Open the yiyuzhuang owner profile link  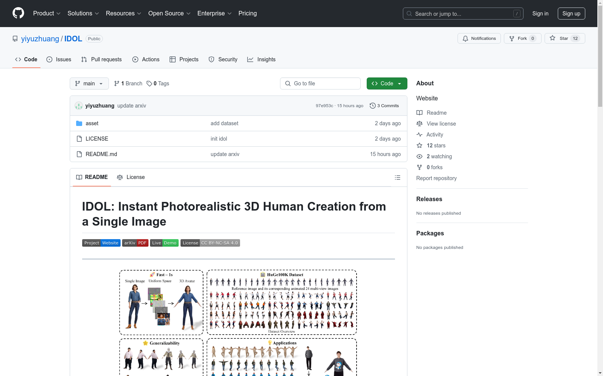40,39
